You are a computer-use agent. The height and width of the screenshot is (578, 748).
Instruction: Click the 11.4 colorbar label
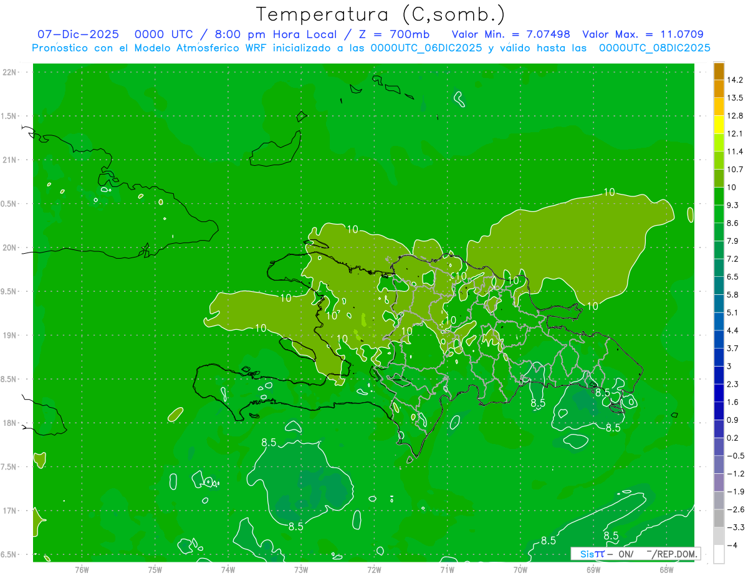pos(735,152)
